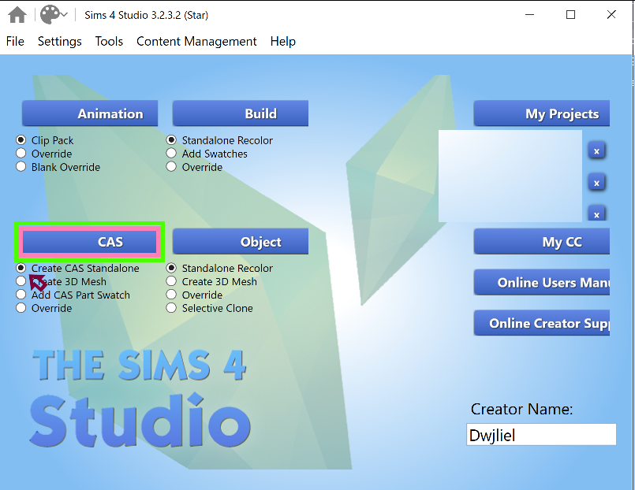Click the Object button
The height and width of the screenshot is (490, 635).
(x=241, y=241)
